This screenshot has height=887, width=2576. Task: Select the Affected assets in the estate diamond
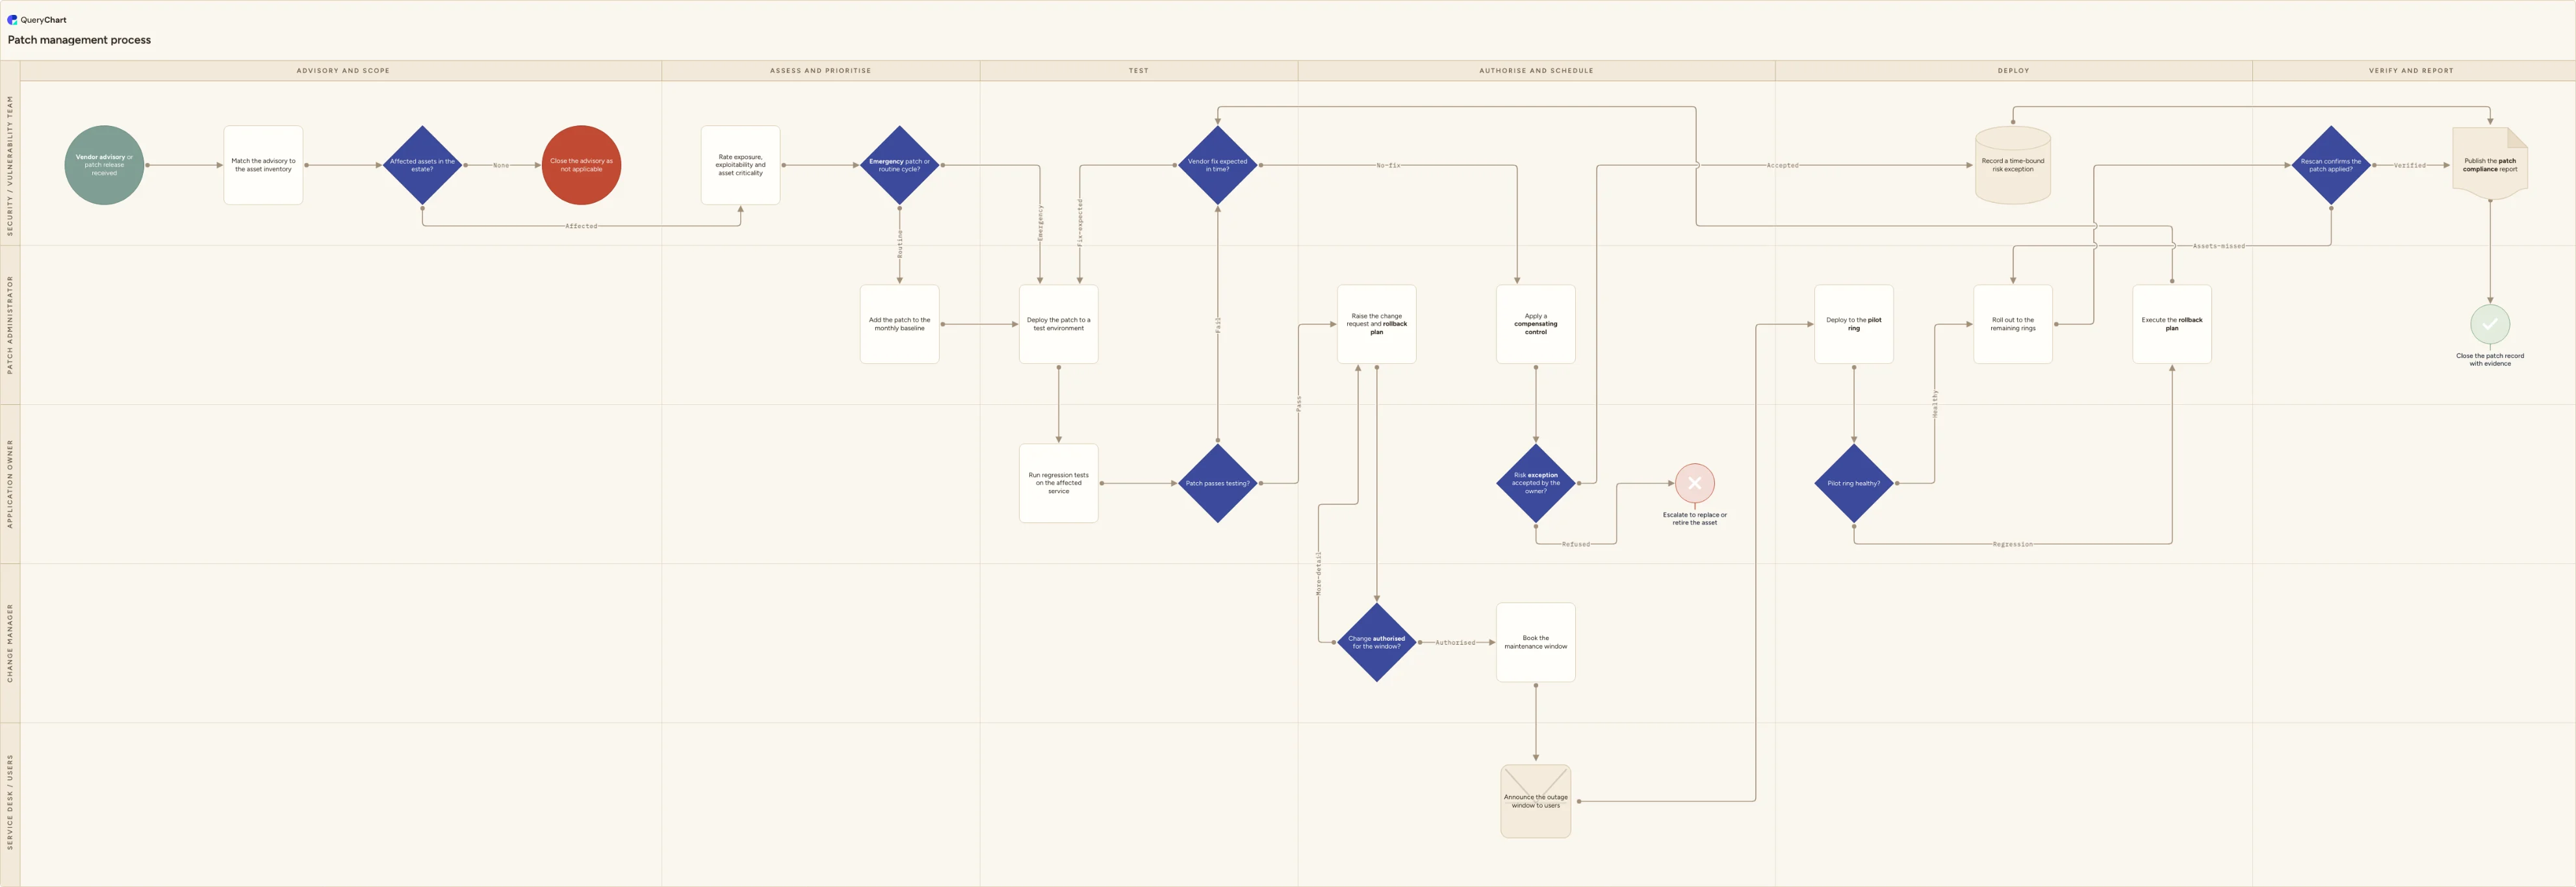click(x=422, y=165)
